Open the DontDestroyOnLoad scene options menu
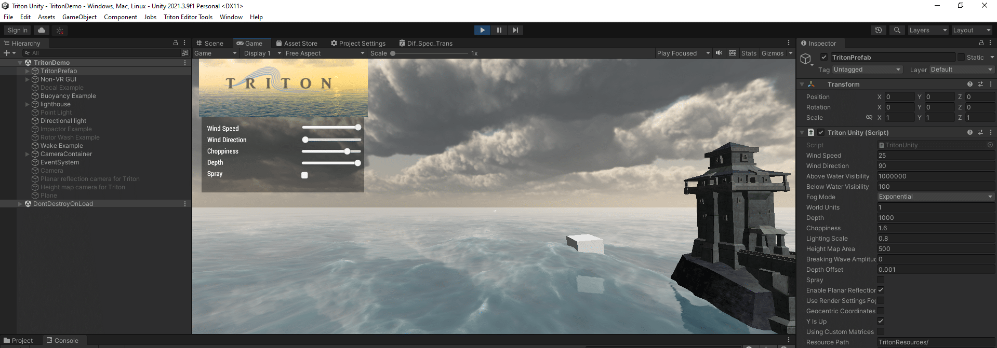997x348 pixels. coord(185,204)
